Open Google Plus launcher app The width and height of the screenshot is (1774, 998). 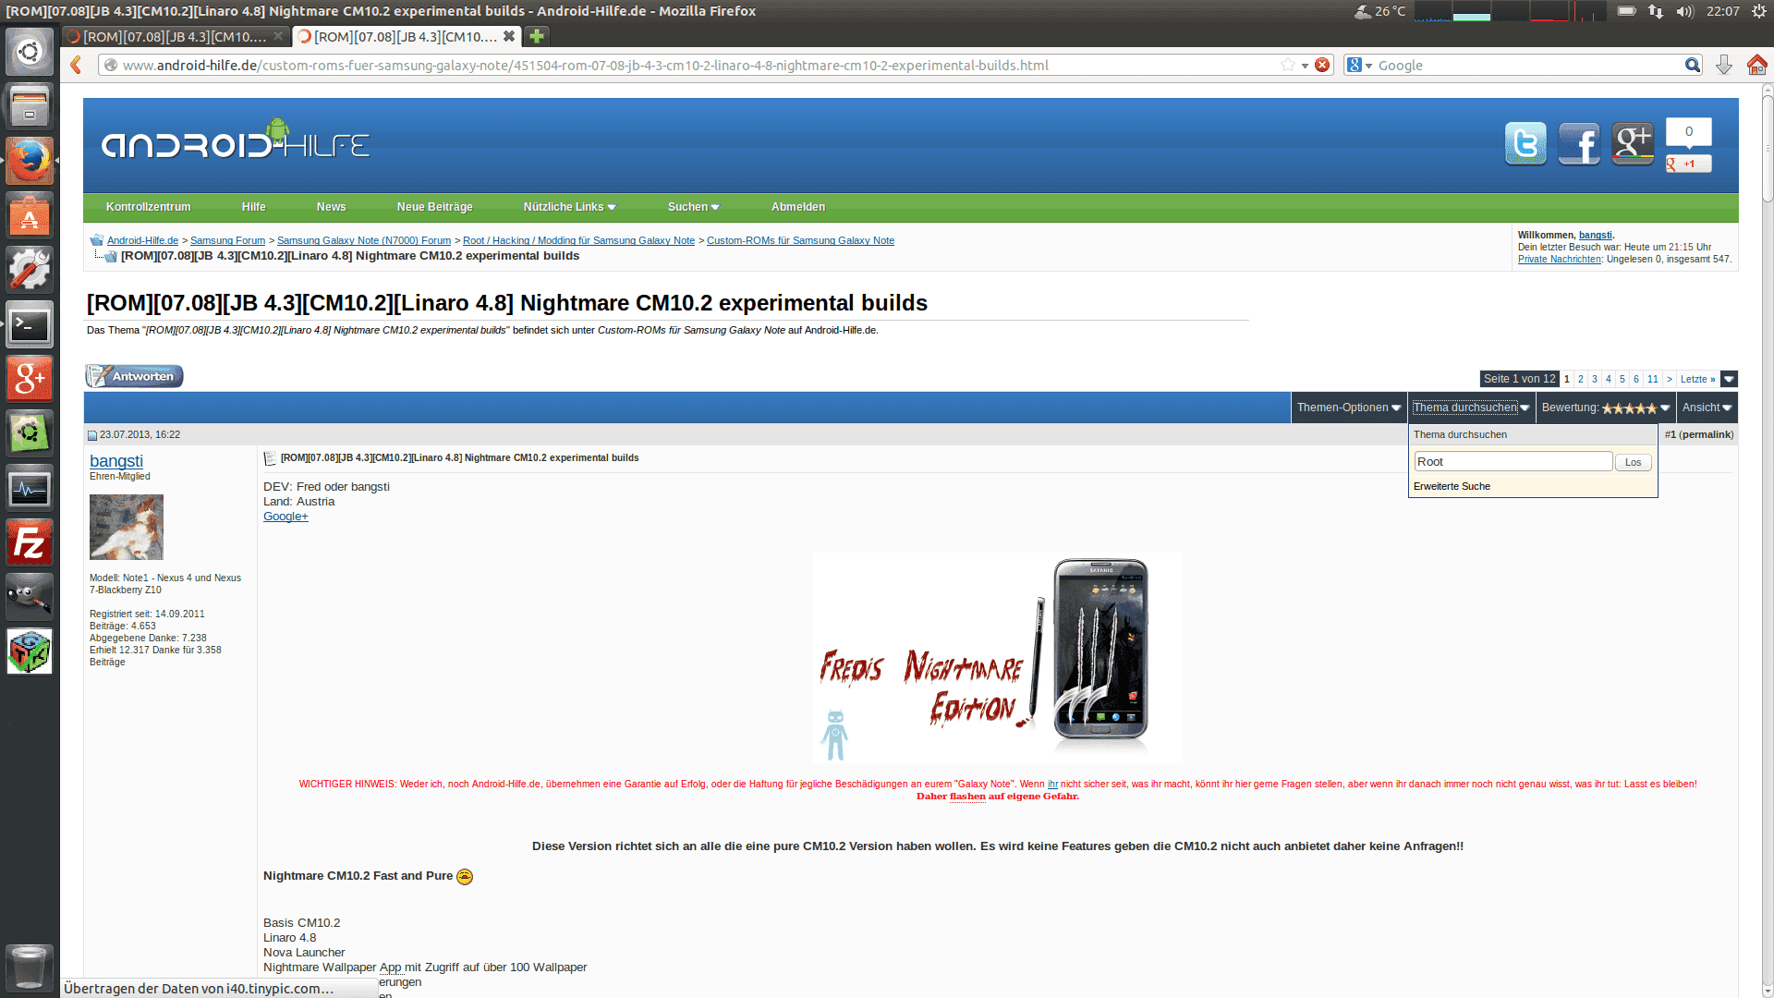tap(30, 379)
